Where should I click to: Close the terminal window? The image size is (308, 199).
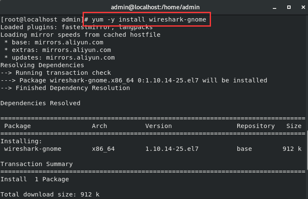(x=303, y=7)
